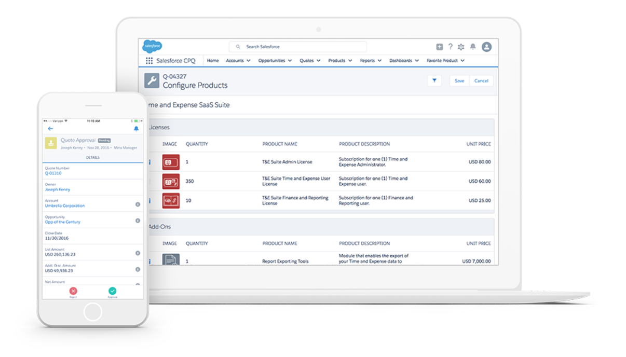Open the setup gear icon
626x357 pixels.
461,47
